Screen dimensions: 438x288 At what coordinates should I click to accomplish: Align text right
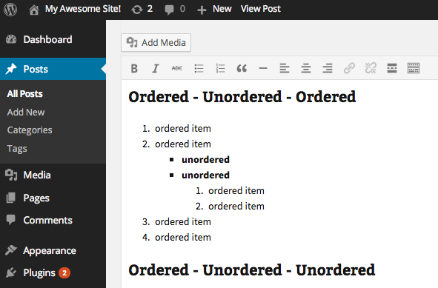tap(328, 68)
